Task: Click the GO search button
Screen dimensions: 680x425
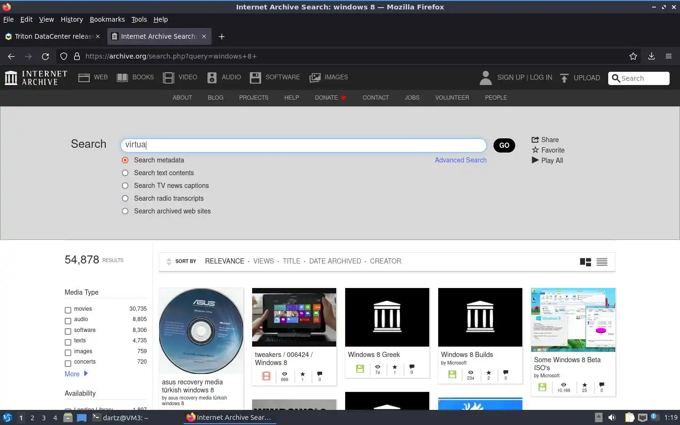Action: point(504,145)
